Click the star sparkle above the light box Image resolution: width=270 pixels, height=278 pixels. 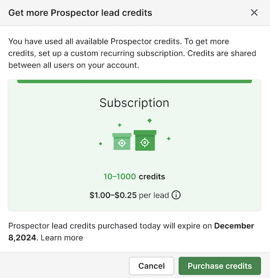coord(120,125)
